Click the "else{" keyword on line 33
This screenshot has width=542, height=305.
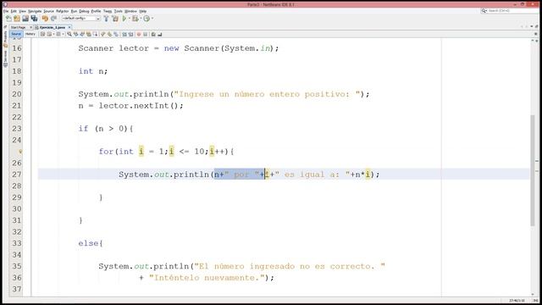[91, 243]
